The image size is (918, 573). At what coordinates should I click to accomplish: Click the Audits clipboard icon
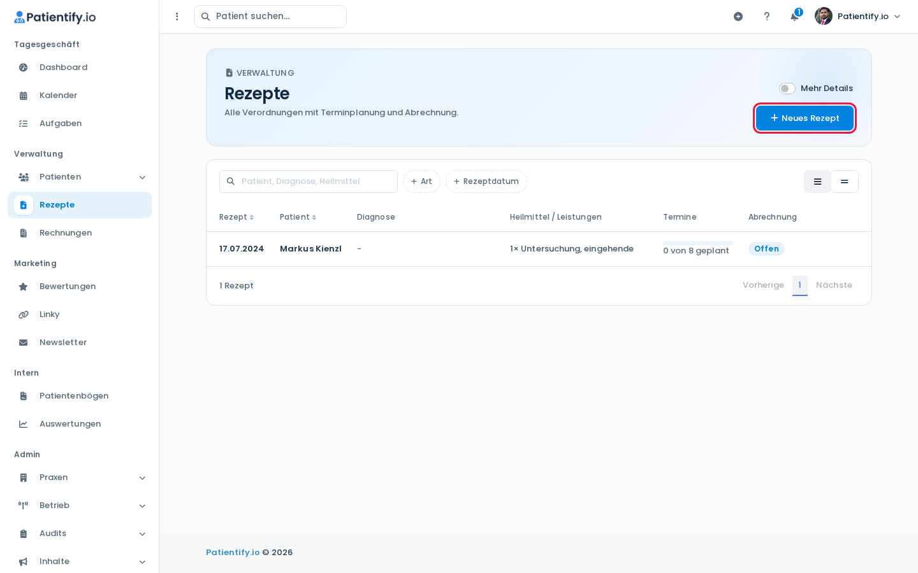click(24, 534)
